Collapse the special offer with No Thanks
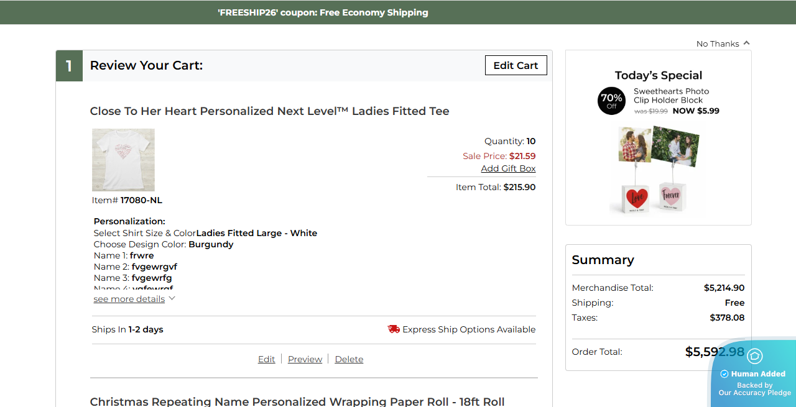This screenshot has height=407, width=796. (x=723, y=43)
